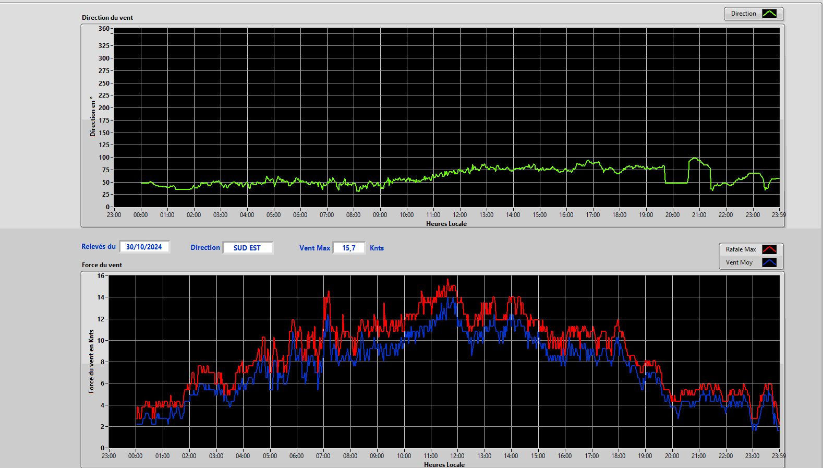Click the Heures Locale label under force chart
Image resolution: width=823 pixels, height=468 pixels.
(x=444, y=464)
